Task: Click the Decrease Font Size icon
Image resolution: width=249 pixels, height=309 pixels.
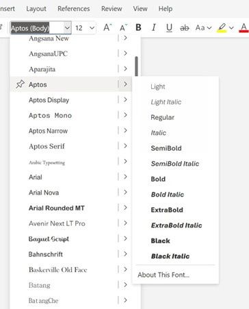Action: 123,27
